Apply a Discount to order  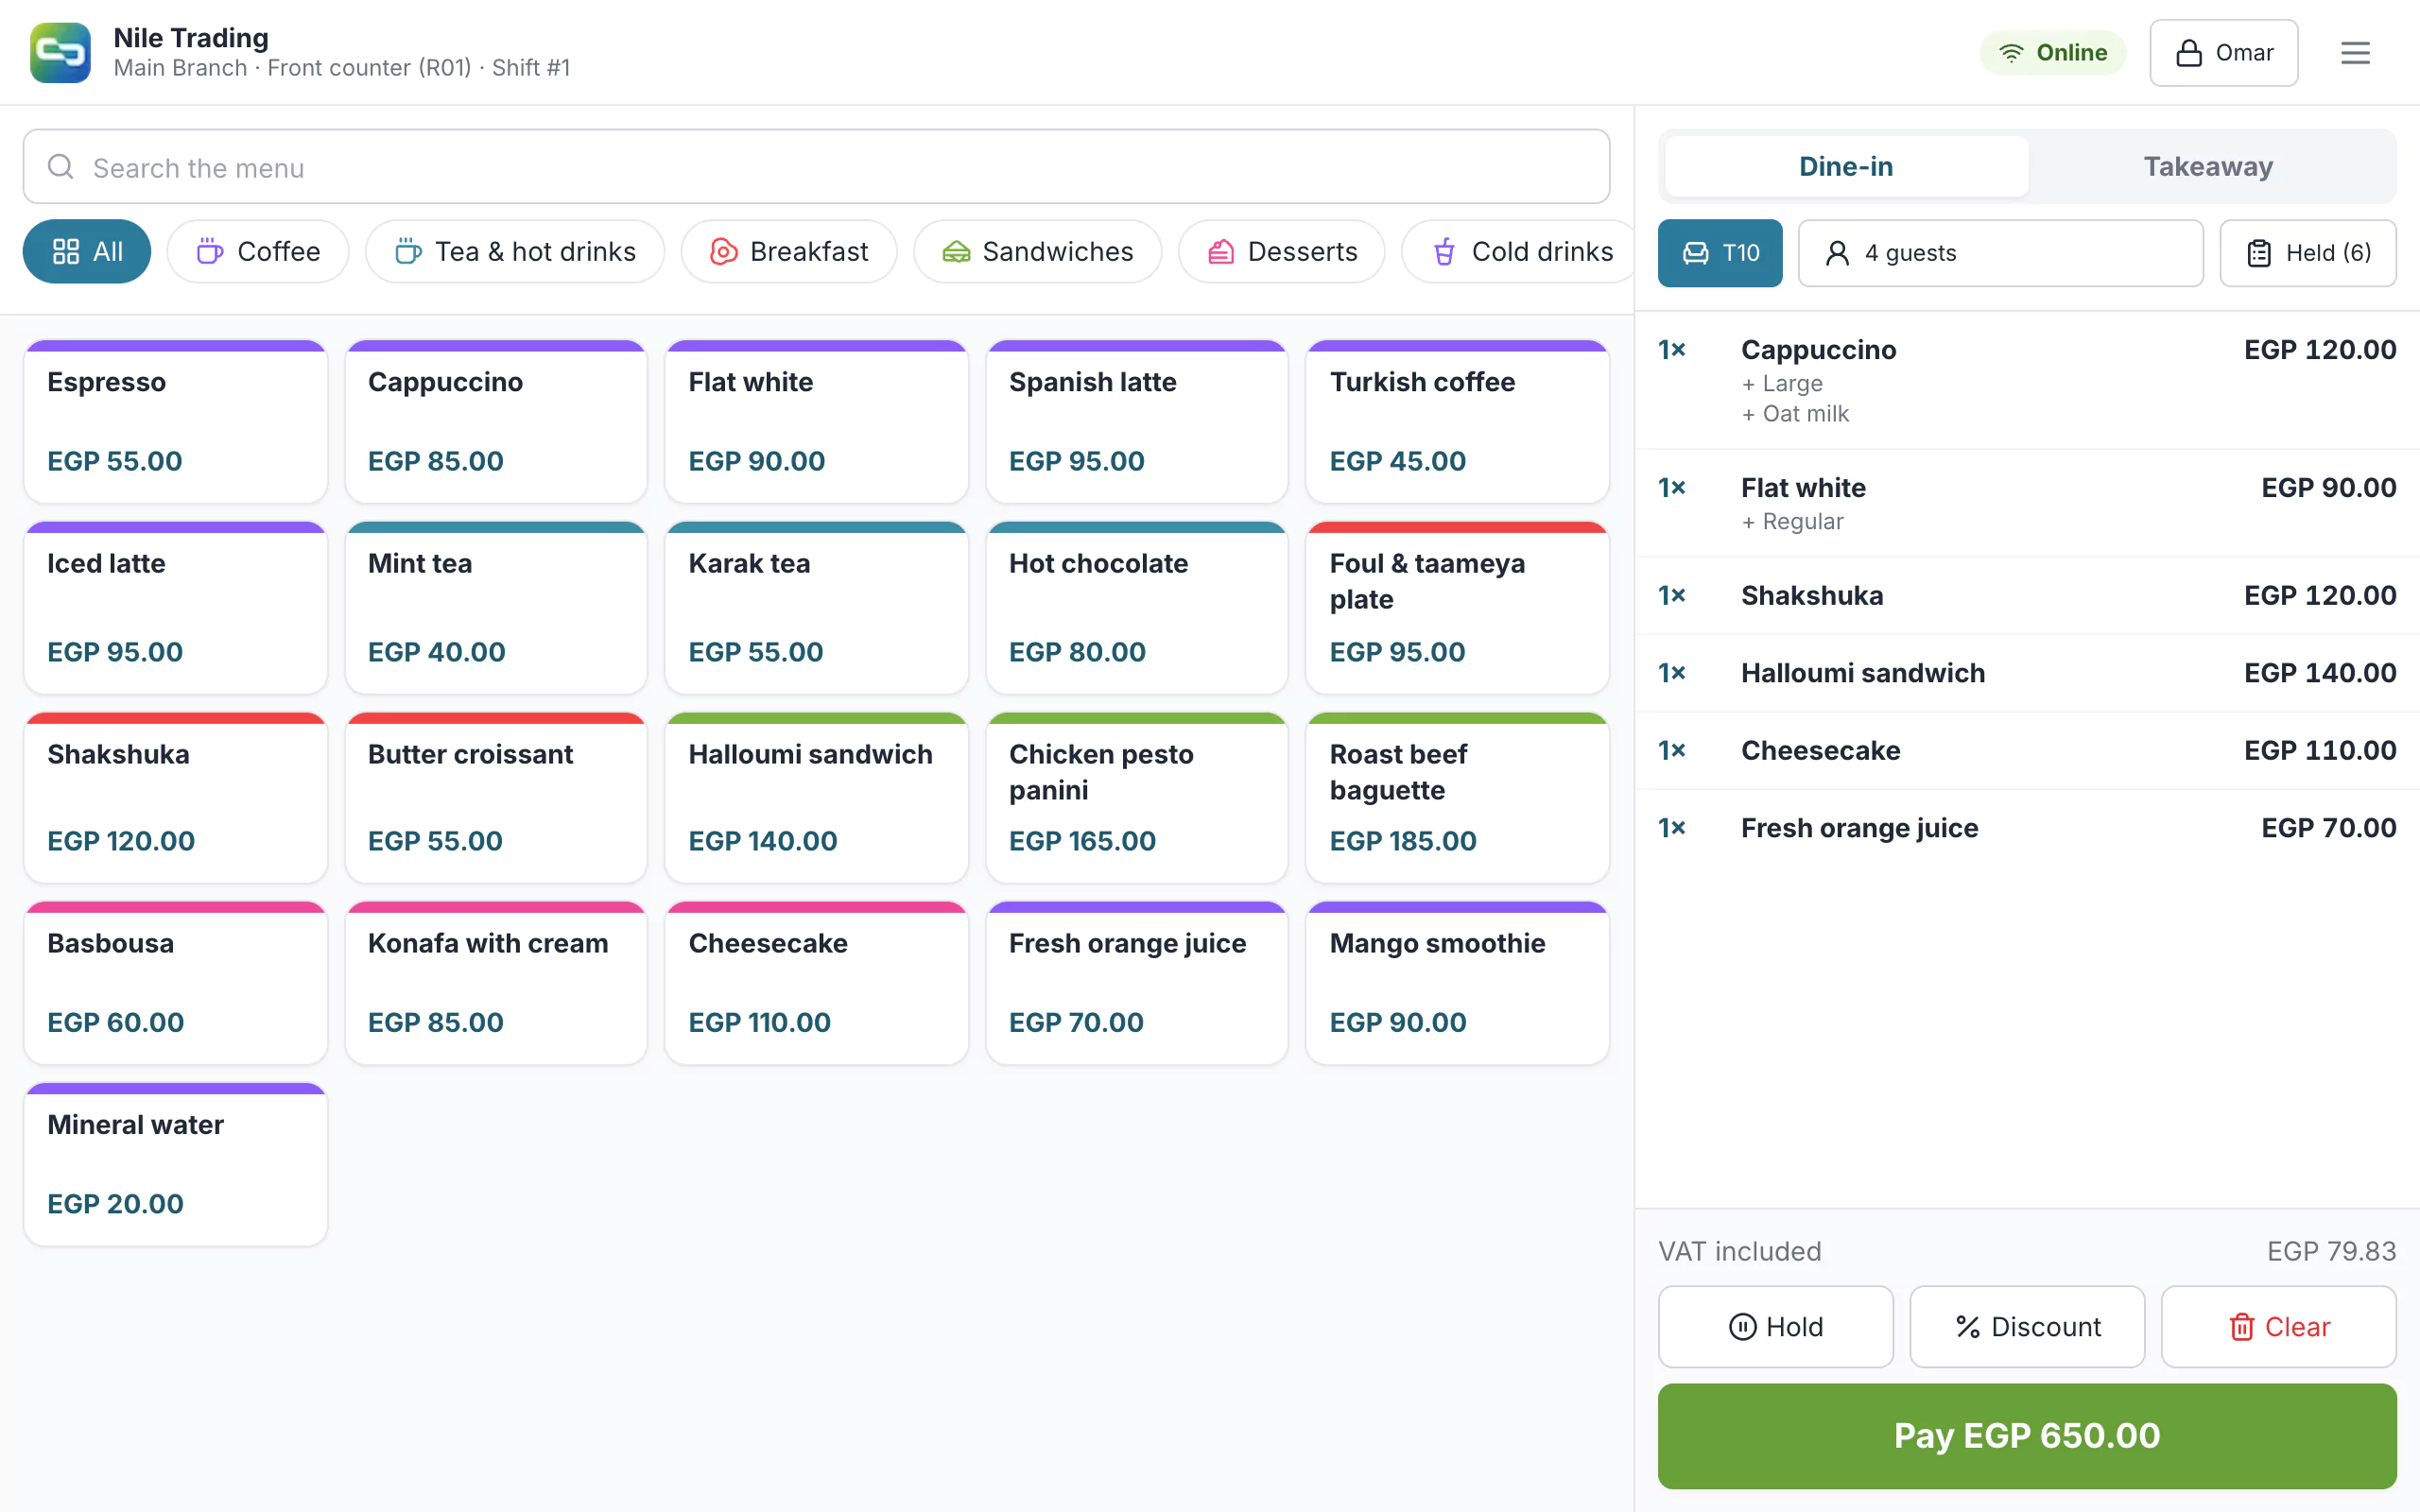tap(2027, 1326)
